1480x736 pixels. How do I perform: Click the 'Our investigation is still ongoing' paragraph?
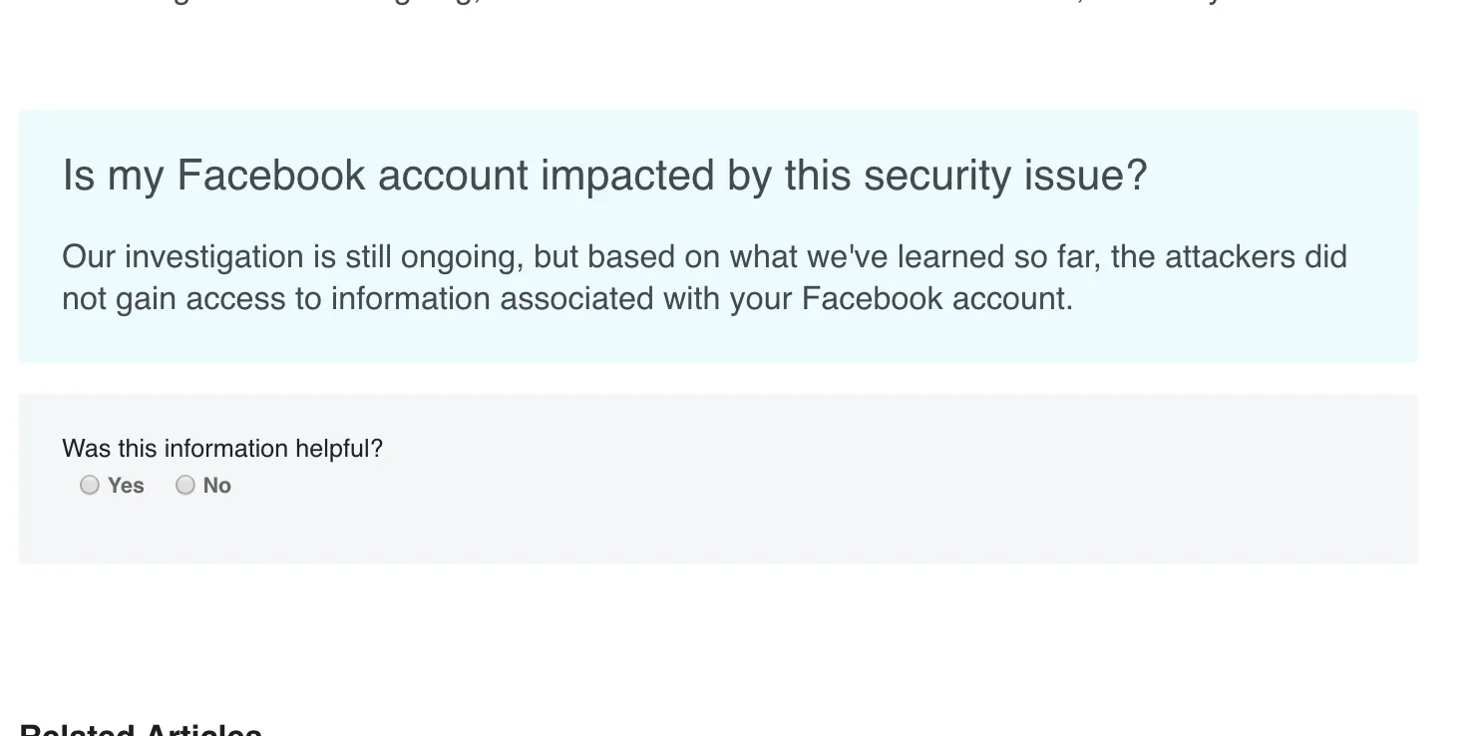click(704, 277)
